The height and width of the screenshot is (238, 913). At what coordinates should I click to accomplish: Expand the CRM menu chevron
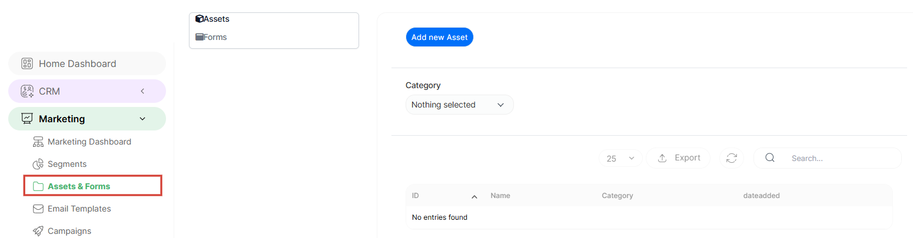(142, 91)
